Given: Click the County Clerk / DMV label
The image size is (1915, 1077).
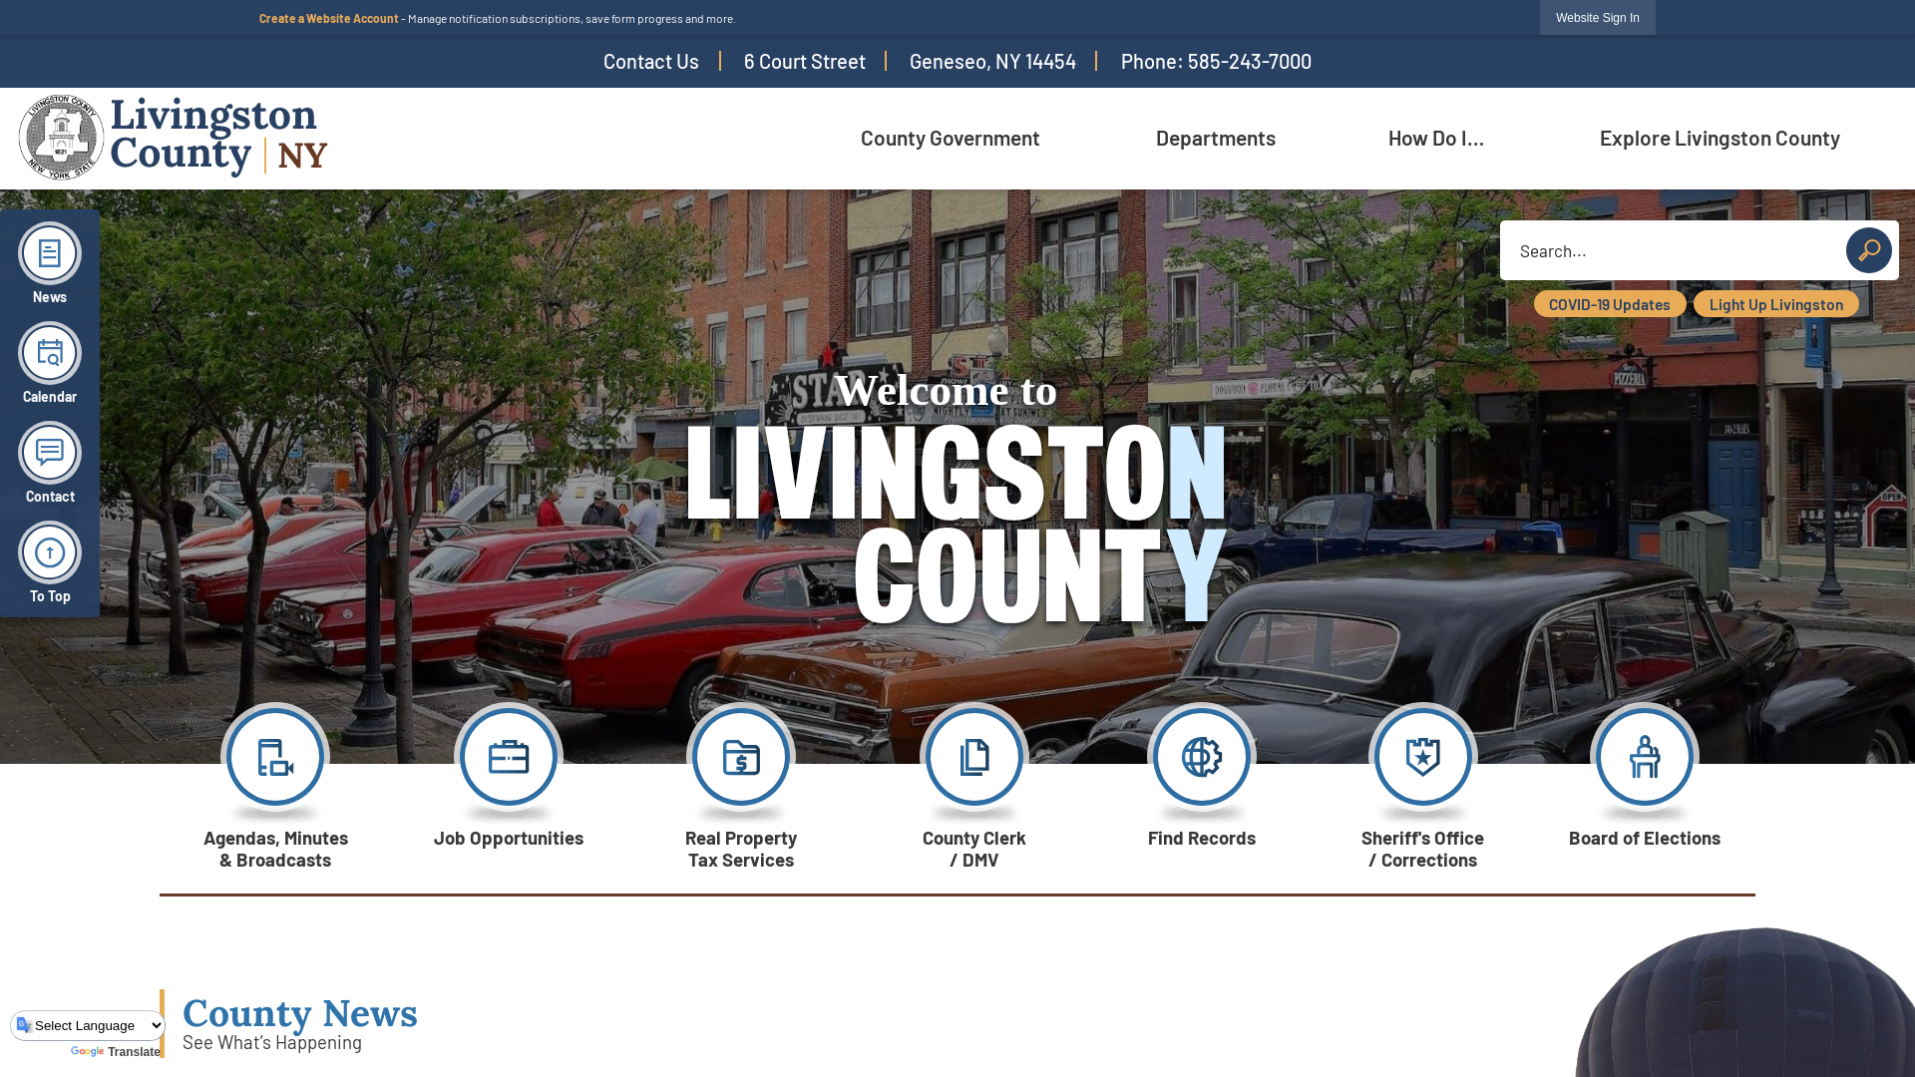Looking at the screenshot, I should 974,849.
